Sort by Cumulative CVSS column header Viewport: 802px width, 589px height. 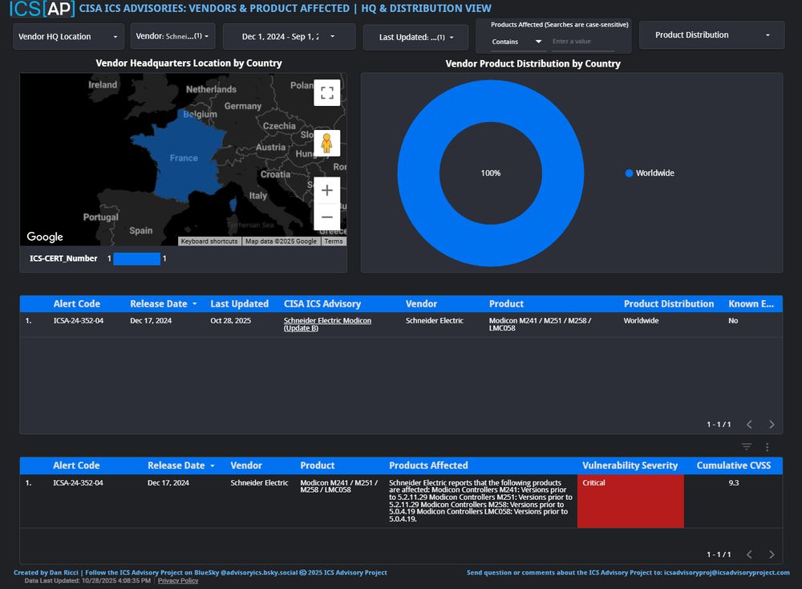point(734,465)
